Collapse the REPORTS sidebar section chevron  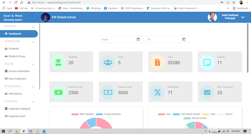[x=33, y=27]
